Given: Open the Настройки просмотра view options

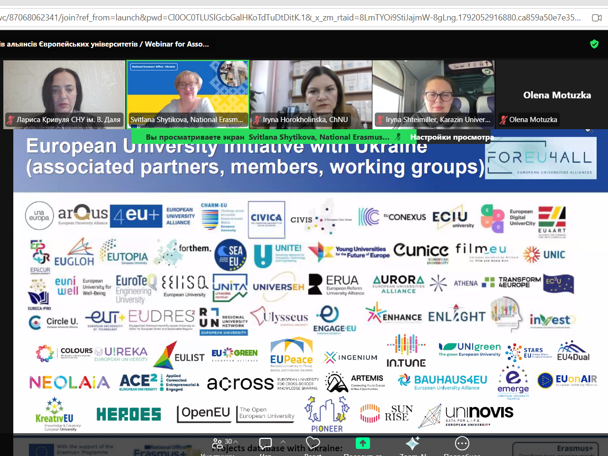Looking at the screenshot, I should pyautogui.click(x=452, y=137).
